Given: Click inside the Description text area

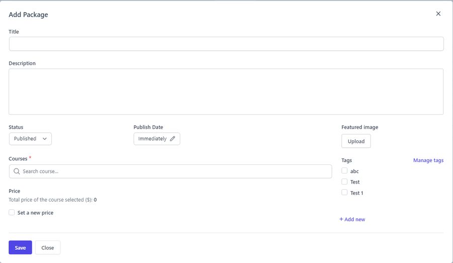Looking at the screenshot, I should [x=226, y=92].
